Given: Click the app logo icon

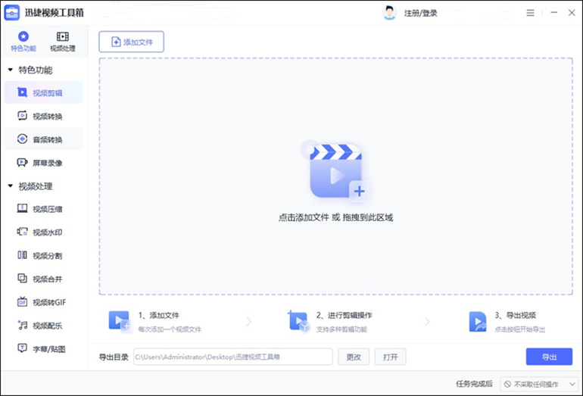Looking at the screenshot, I should click(x=12, y=13).
